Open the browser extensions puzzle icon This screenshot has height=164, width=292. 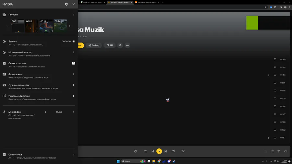[275, 7]
